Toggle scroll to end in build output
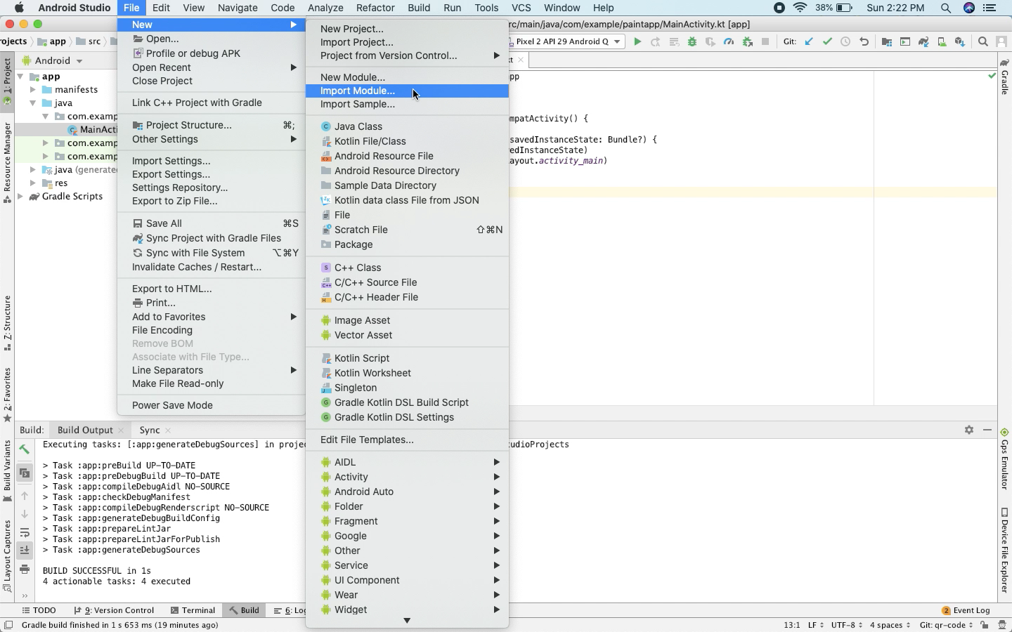The image size is (1012, 632). (x=25, y=550)
